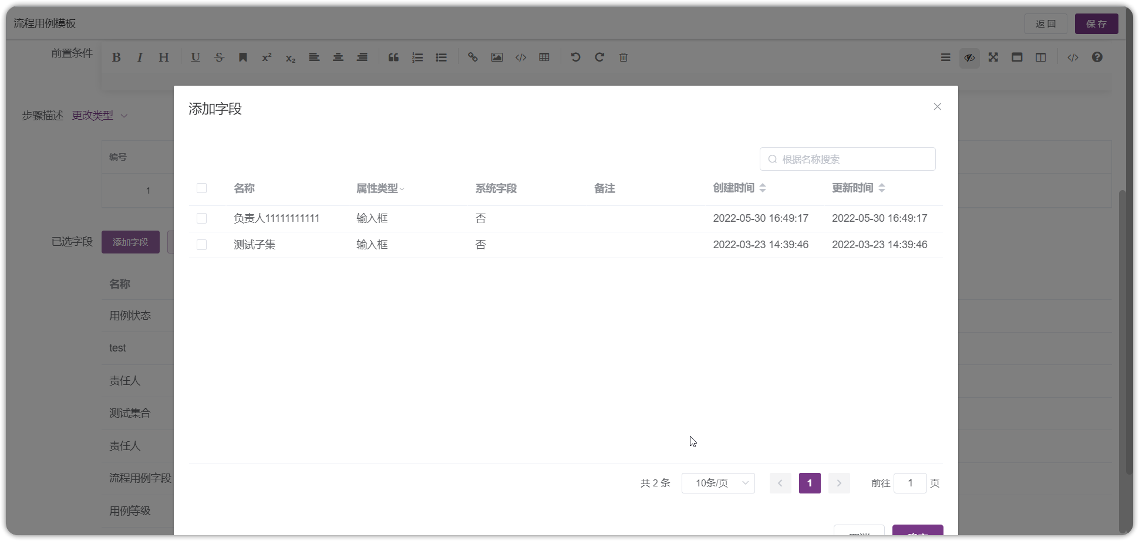
Task: Click the 添加字段 button
Action: 130,242
